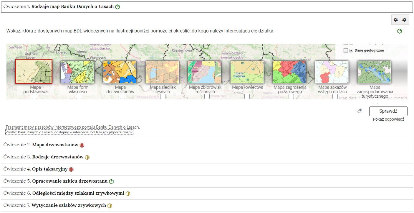The width and height of the screenshot is (414, 213).
Task: Click the eraser icon to clear answers
Action: (x=360, y=111)
